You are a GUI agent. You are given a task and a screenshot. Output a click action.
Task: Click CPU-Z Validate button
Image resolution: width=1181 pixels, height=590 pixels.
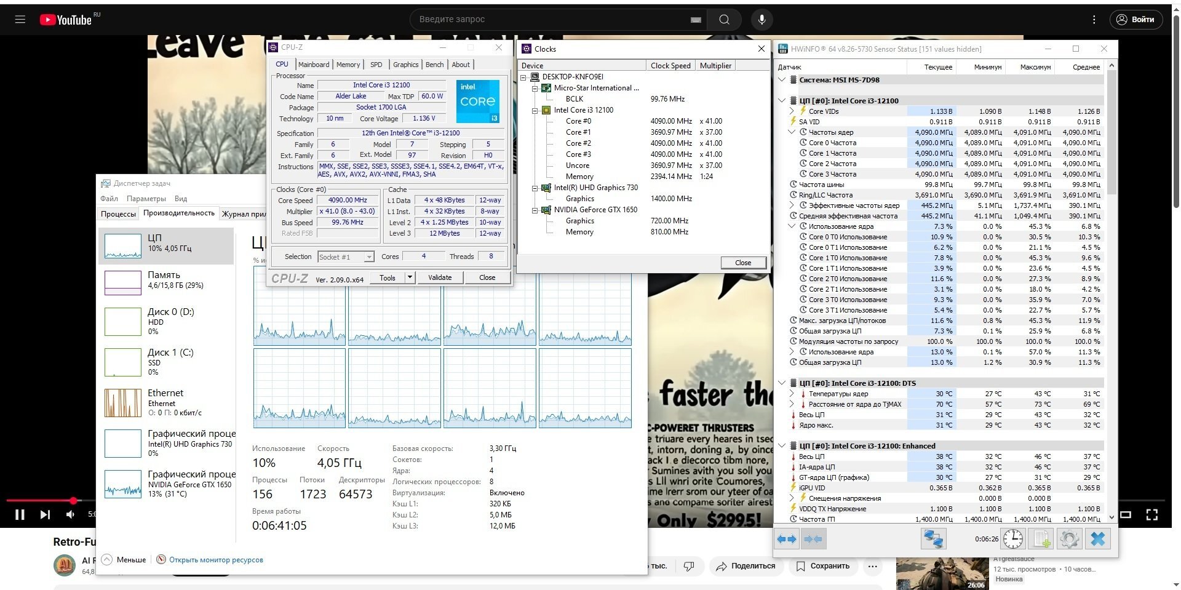(x=440, y=277)
